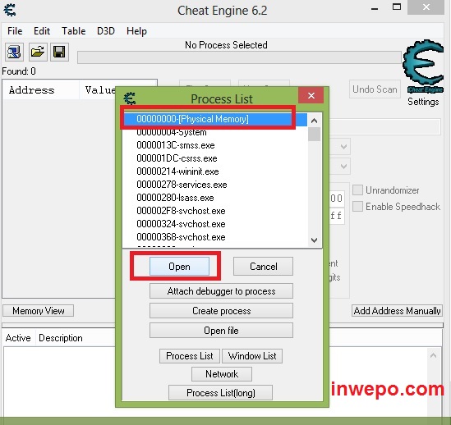Screen dimensions: 451x425
Task: Open the Table menu
Action: click(74, 31)
